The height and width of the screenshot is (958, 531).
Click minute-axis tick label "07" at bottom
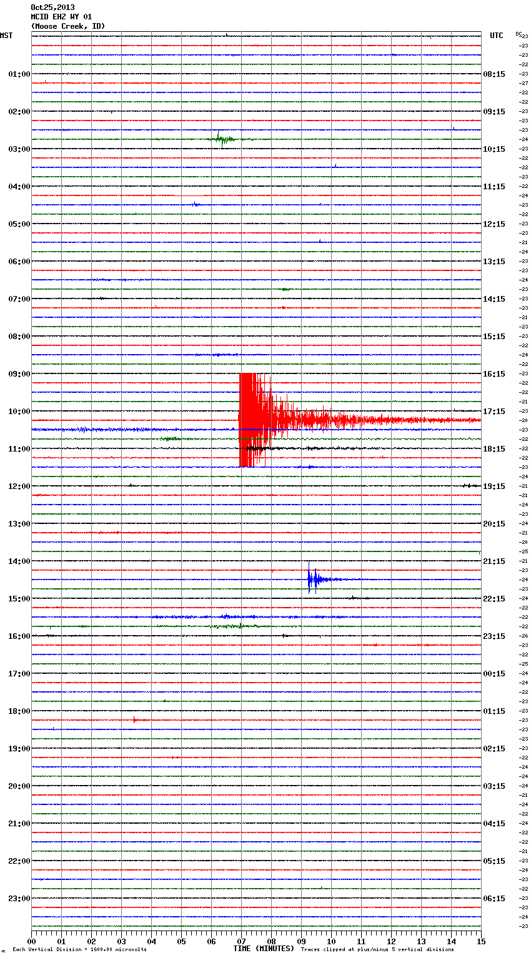(x=241, y=941)
